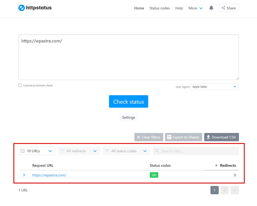The image size is (257, 206).
Task: Click the Share button
Action: [x=229, y=8]
